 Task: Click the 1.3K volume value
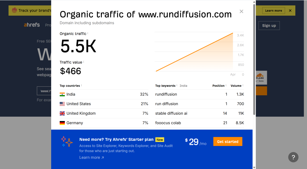(x=240, y=94)
